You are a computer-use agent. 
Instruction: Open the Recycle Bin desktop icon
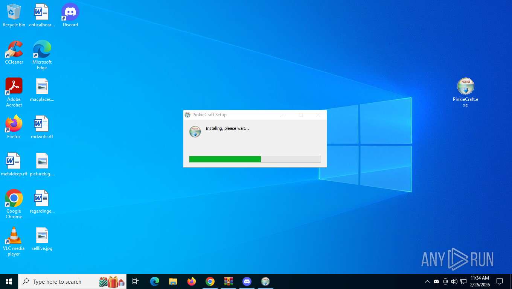14,16
